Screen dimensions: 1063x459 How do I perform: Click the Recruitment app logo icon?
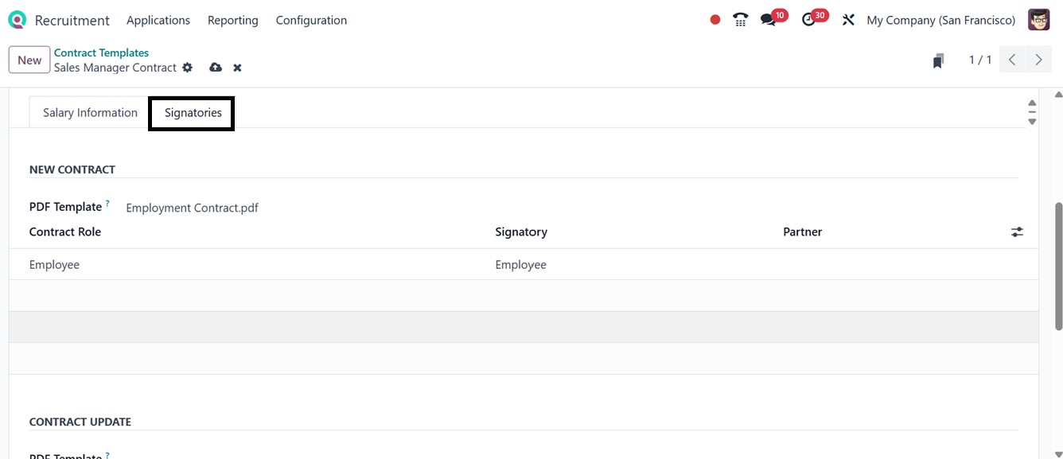pyautogui.click(x=17, y=20)
